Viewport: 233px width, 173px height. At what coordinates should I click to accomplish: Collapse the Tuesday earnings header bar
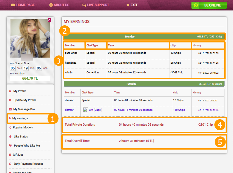tap(144, 84)
